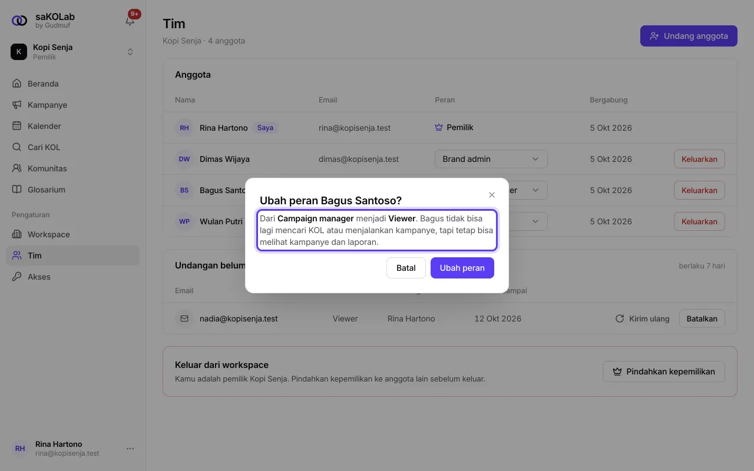Click the RH avatar in sidebar footer
The height and width of the screenshot is (471, 754).
[20, 449]
